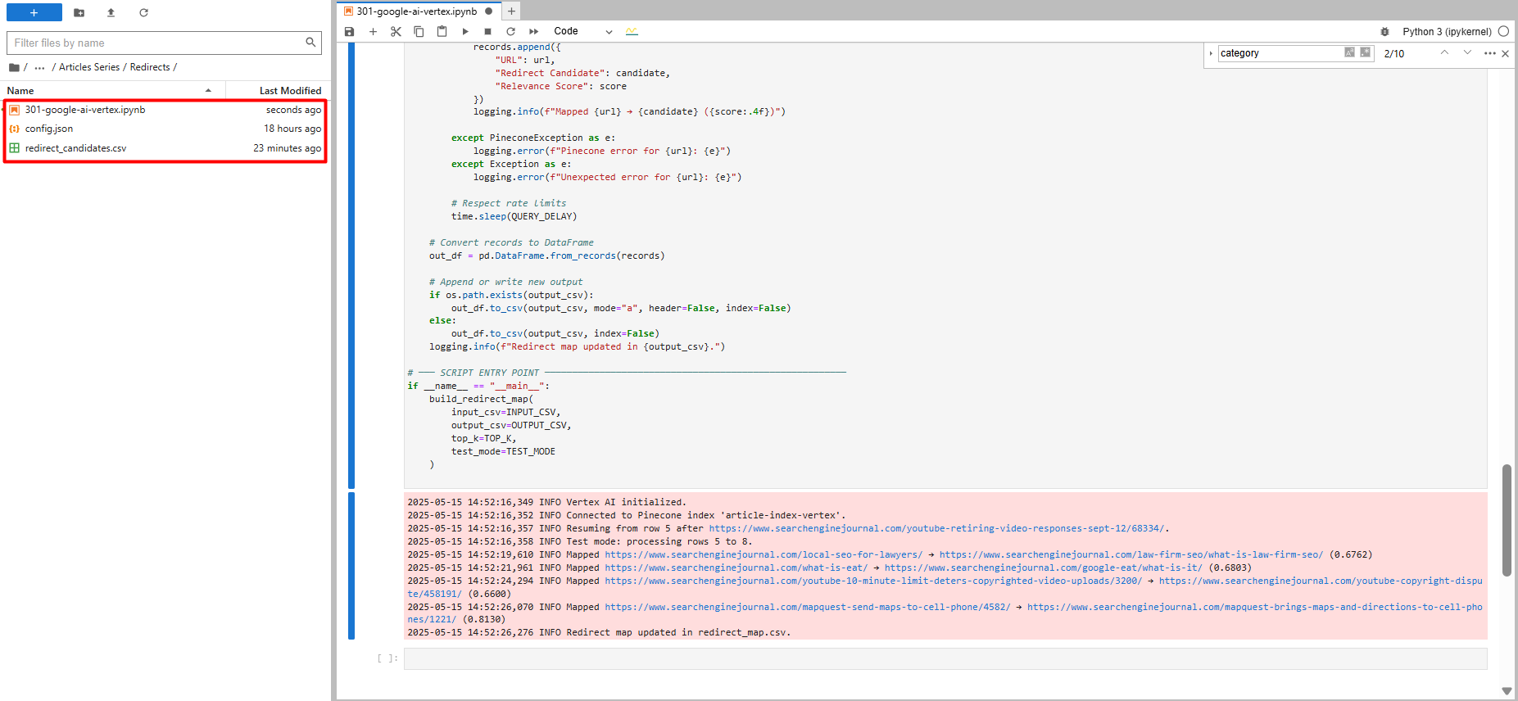Toggle match case in search box

pyautogui.click(x=1348, y=52)
